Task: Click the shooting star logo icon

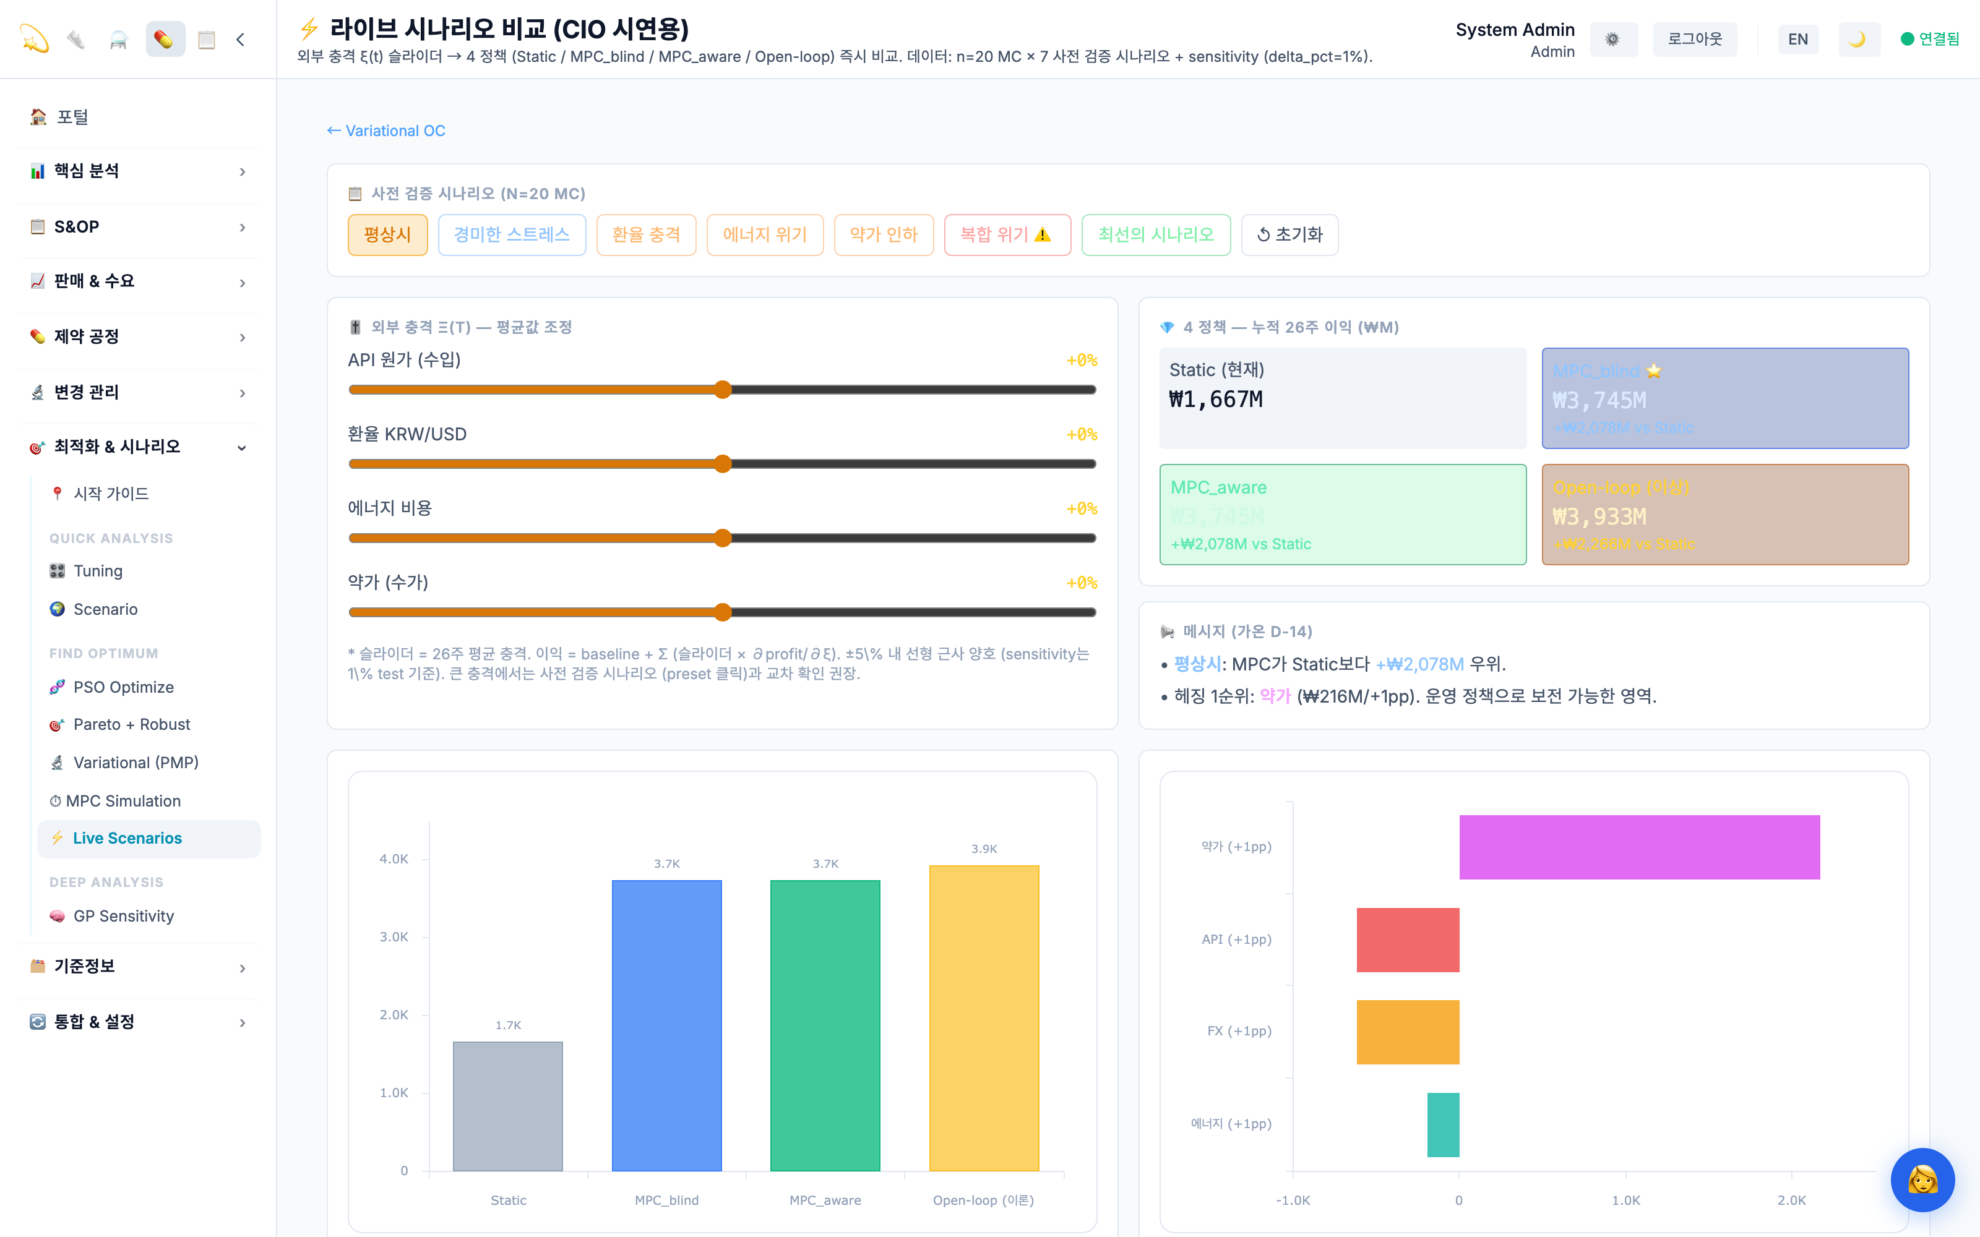Action: (35, 39)
